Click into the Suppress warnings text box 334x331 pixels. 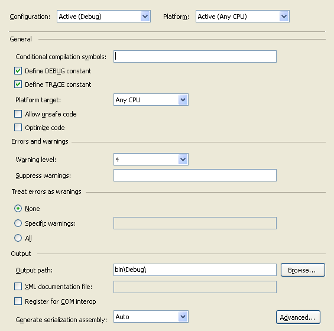coord(195,176)
